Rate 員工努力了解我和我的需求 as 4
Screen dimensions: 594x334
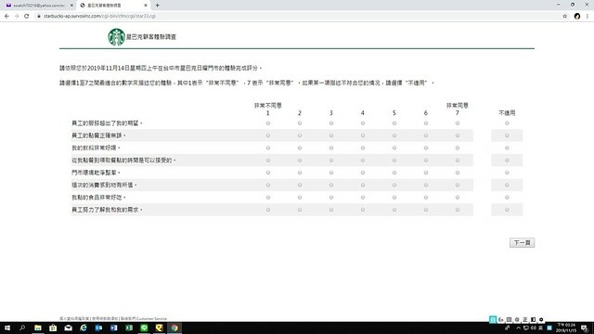(x=363, y=210)
